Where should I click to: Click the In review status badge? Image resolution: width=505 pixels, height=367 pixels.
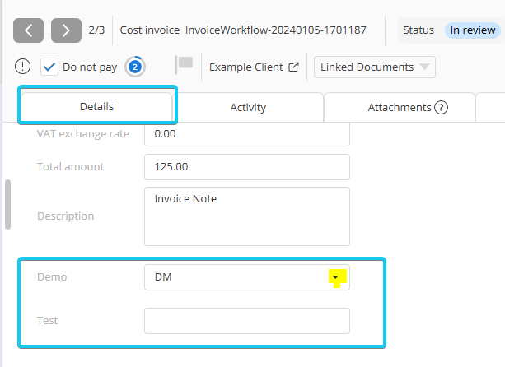click(x=473, y=30)
